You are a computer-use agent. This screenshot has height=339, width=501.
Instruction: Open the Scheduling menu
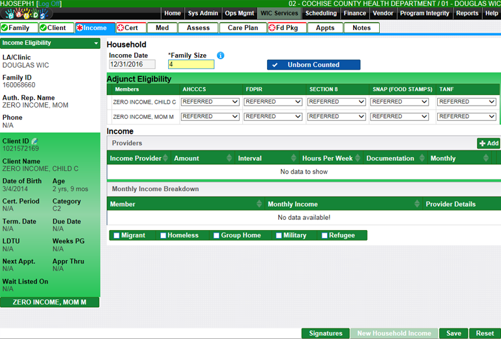coord(321,13)
